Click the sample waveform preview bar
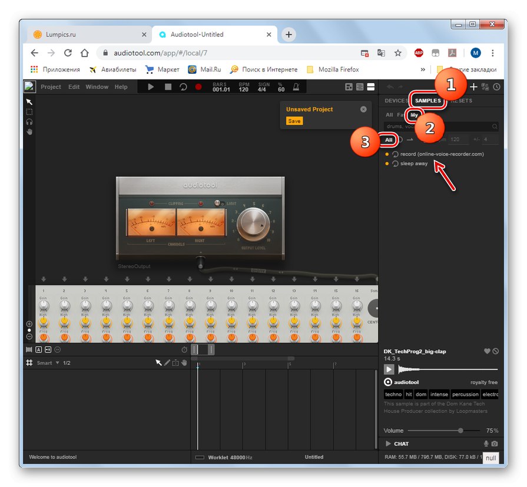The height and width of the screenshot is (487, 527). (x=448, y=369)
